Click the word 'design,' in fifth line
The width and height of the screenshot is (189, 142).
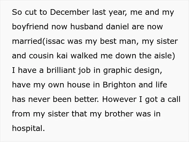(x=148, y=70)
